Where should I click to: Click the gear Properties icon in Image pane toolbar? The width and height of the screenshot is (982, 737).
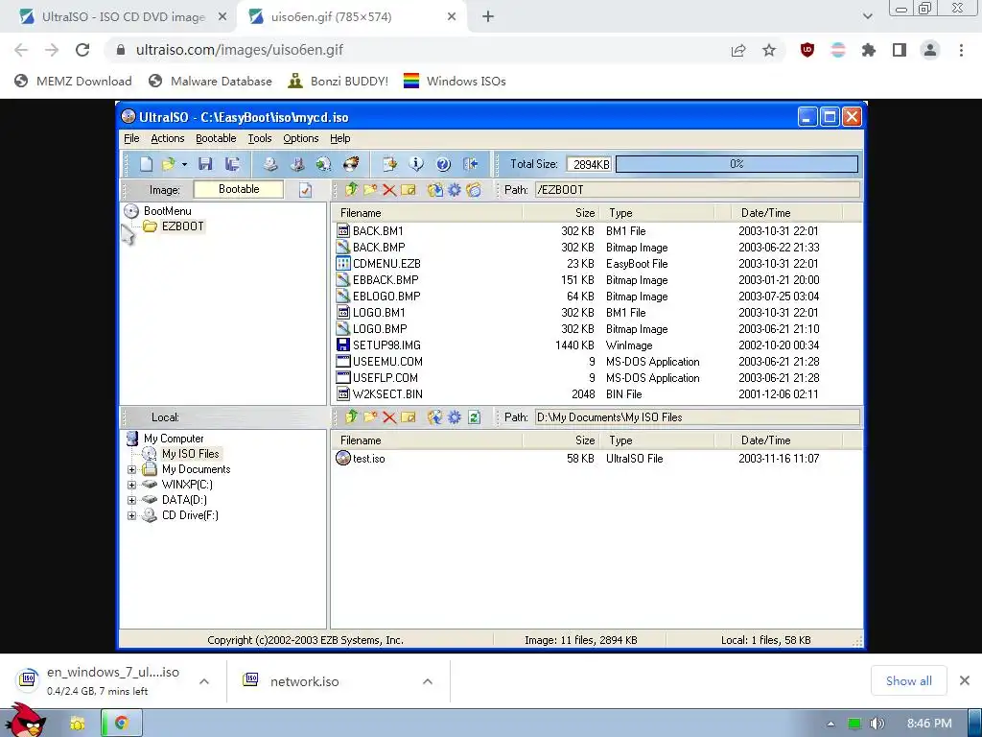[x=454, y=189]
